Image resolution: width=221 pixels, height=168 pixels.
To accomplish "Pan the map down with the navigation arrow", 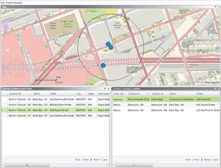I will [x=15, y=76].
